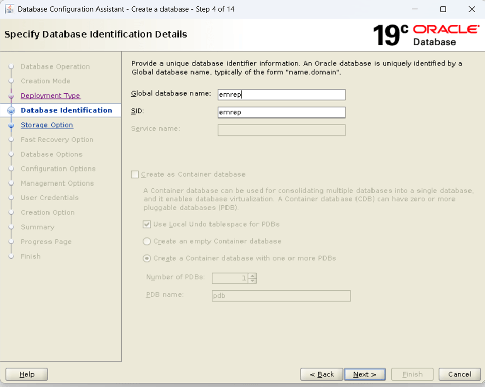Screen dimensions: 485x387
Task: Cancel the database creation wizard
Action: pos(459,374)
